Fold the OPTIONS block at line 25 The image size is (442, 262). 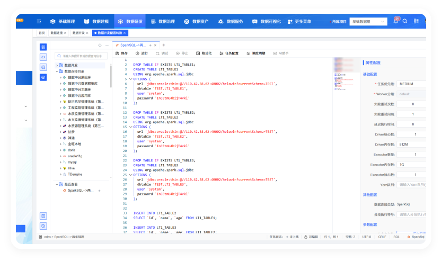click(x=130, y=175)
